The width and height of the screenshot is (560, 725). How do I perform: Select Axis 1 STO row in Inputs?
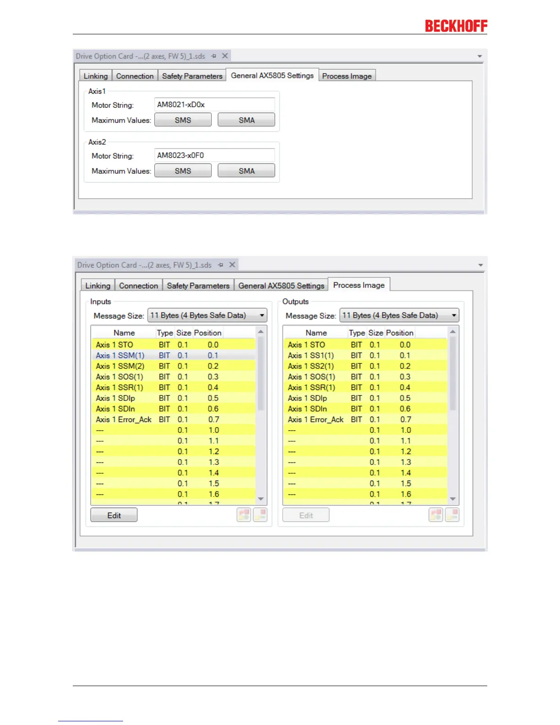(173, 345)
